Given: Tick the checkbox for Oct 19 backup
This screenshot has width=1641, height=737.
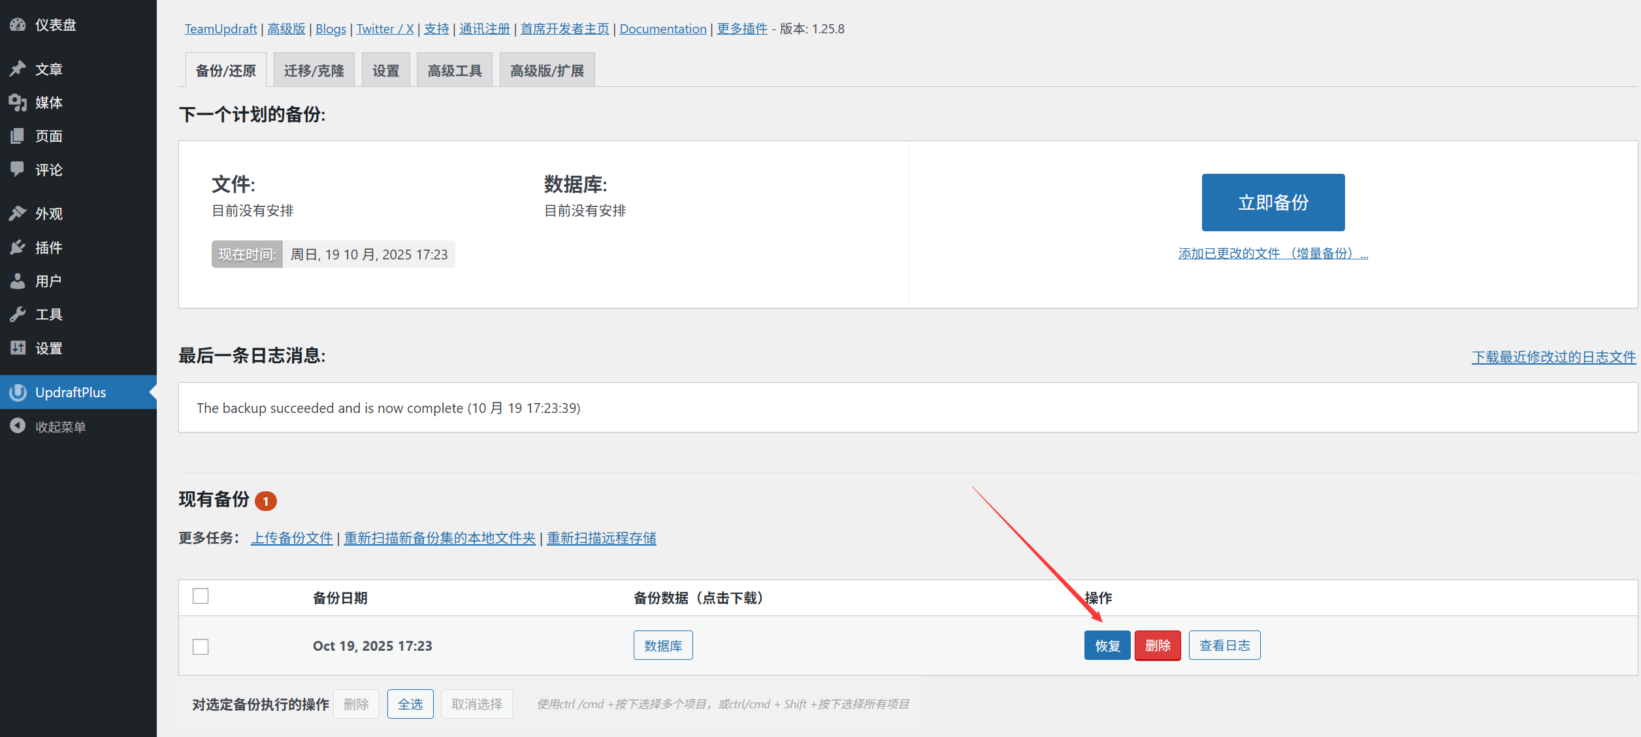Looking at the screenshot, I should click(201, 647).
